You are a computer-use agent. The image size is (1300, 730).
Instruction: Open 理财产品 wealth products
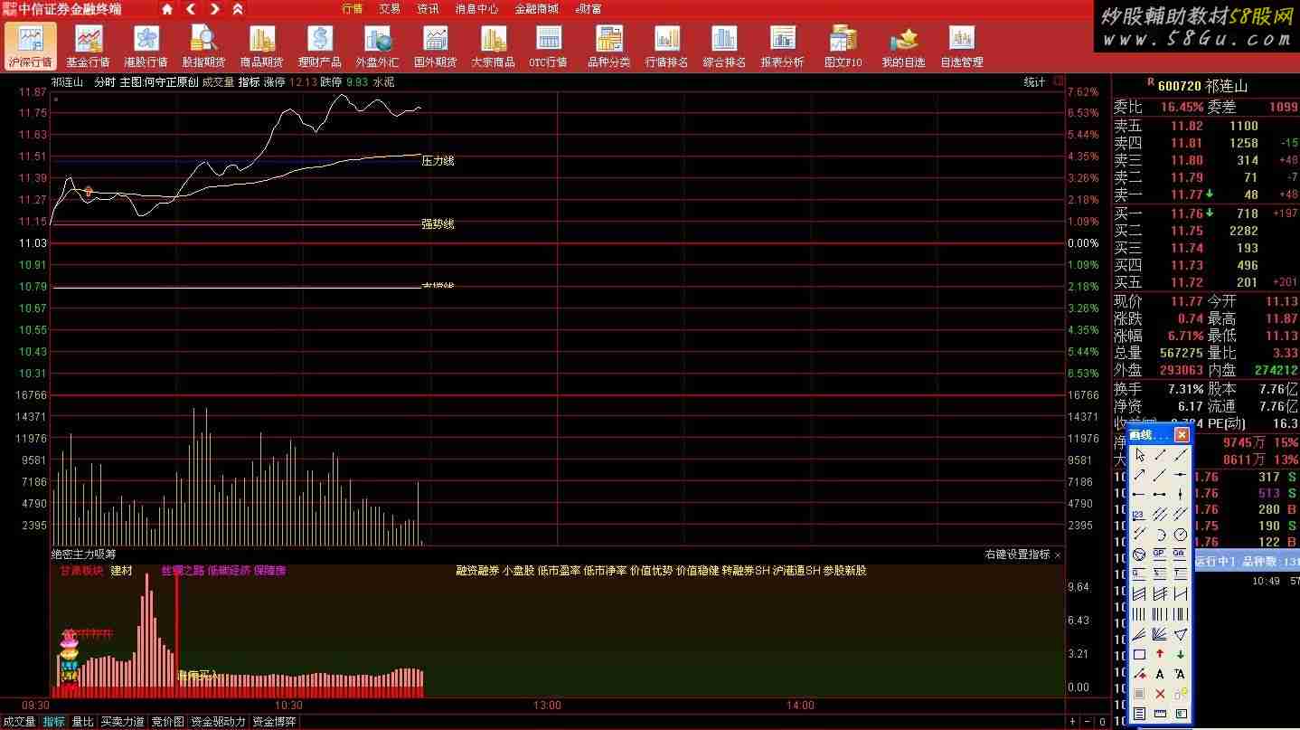319,45
